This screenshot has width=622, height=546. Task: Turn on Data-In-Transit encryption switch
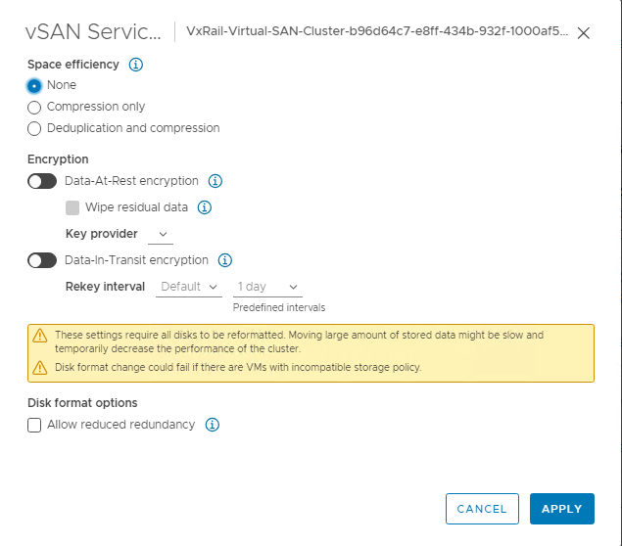pyautogui.click(x=42, y=260)
